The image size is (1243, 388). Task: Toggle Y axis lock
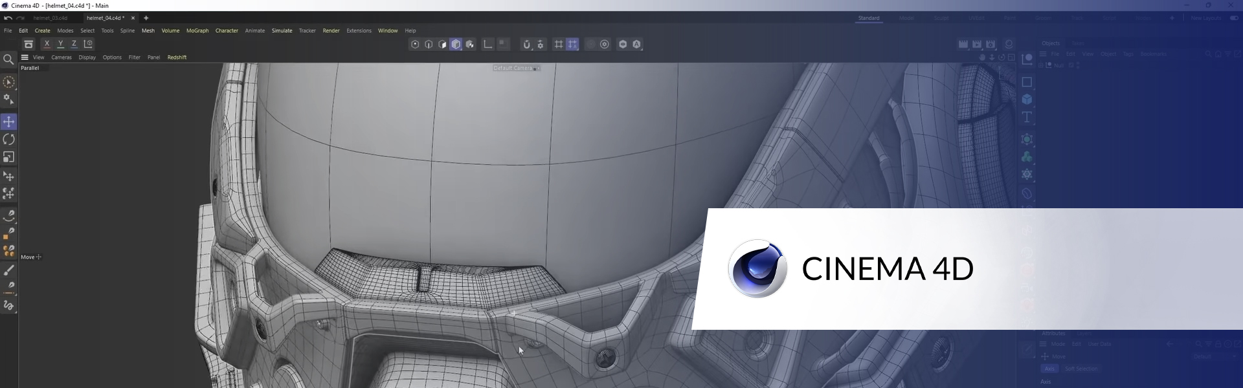tap(60, 44)
